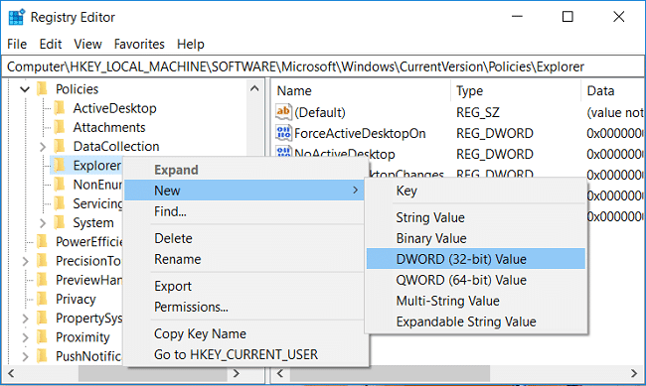Open the Edit menu
The height and width of the screenshot is (386, 646).
[x=51, y=44]
